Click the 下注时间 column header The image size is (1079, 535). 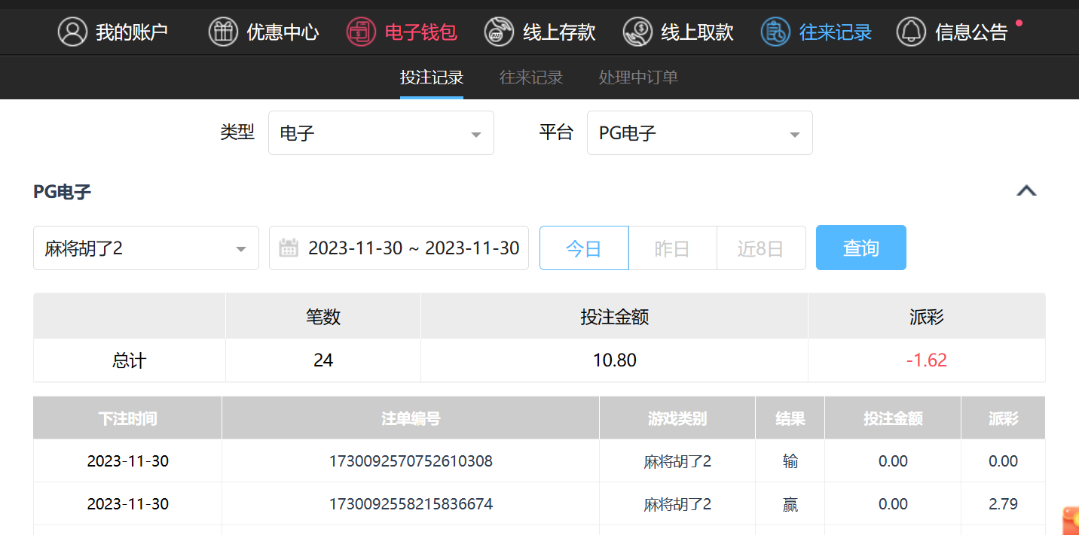coord(127,418)
